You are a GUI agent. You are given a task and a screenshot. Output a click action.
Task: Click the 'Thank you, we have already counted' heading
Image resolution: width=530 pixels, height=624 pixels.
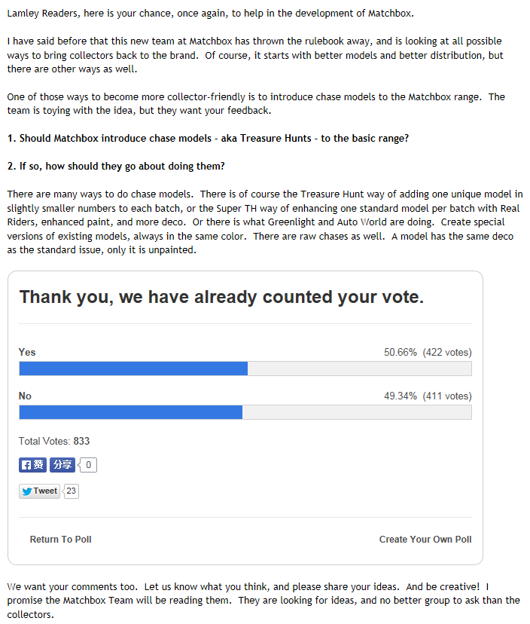pos(221,297)
